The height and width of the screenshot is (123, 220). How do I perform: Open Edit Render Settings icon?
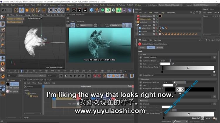point(85,10)
